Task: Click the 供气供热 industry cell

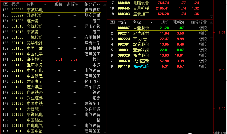Action: [x=93, y=10]
